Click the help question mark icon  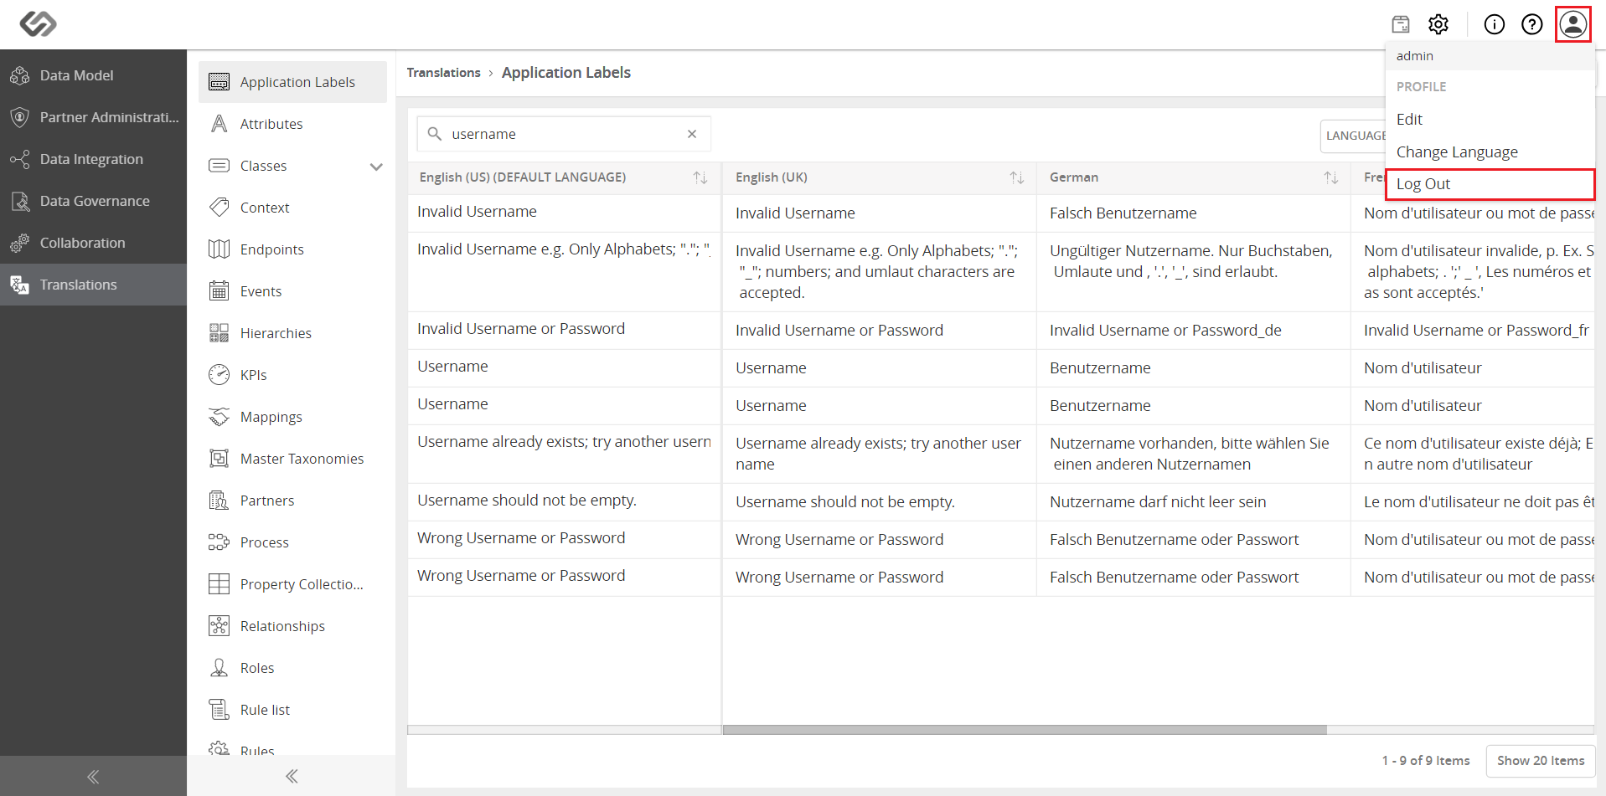tap(1532, 24)
